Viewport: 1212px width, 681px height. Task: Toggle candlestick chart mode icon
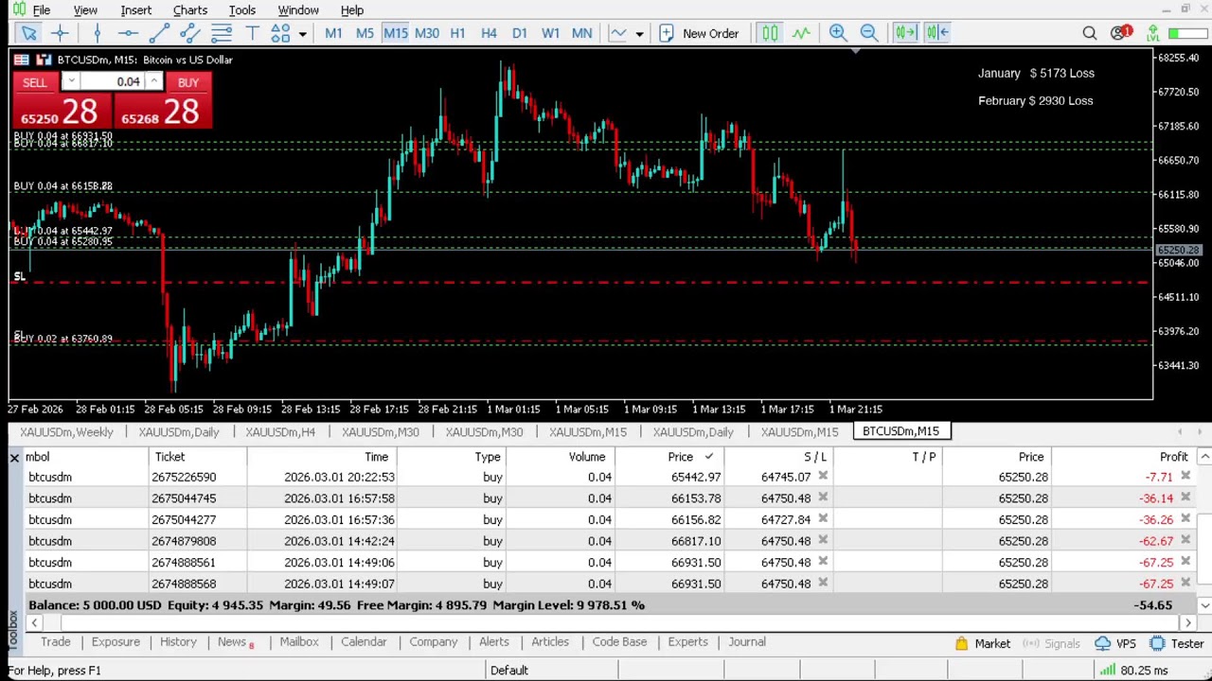point(770,33)
